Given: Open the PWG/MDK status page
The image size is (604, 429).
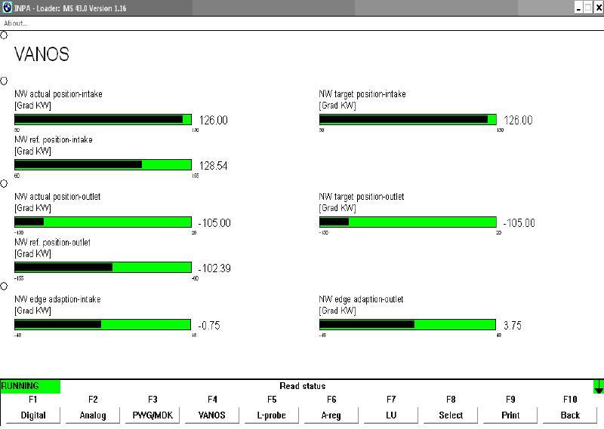Looking at the screenshot, I should [x=153, y=415].
